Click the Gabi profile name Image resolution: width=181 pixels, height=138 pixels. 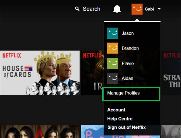tap(149, 9)
